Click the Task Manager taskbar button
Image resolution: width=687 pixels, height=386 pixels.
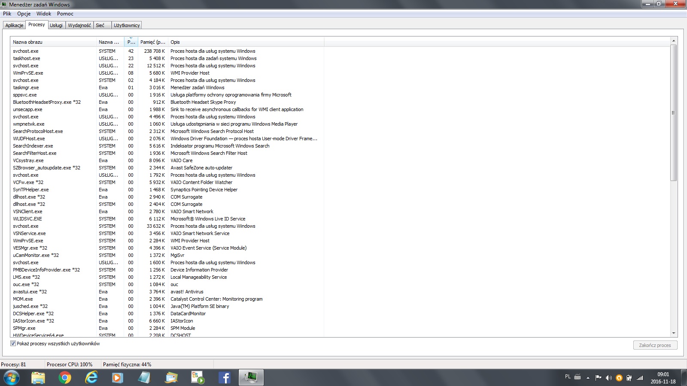[251, 378]
